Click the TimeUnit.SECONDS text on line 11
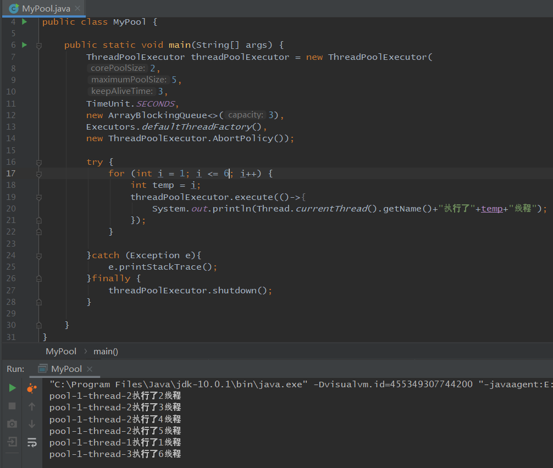The image size is (553, 468). point(130,104)
